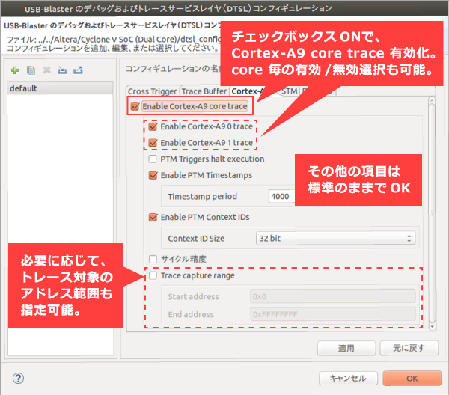
Task: Enable PTM Triggers halt execution
Action: [x=153, y=159]
